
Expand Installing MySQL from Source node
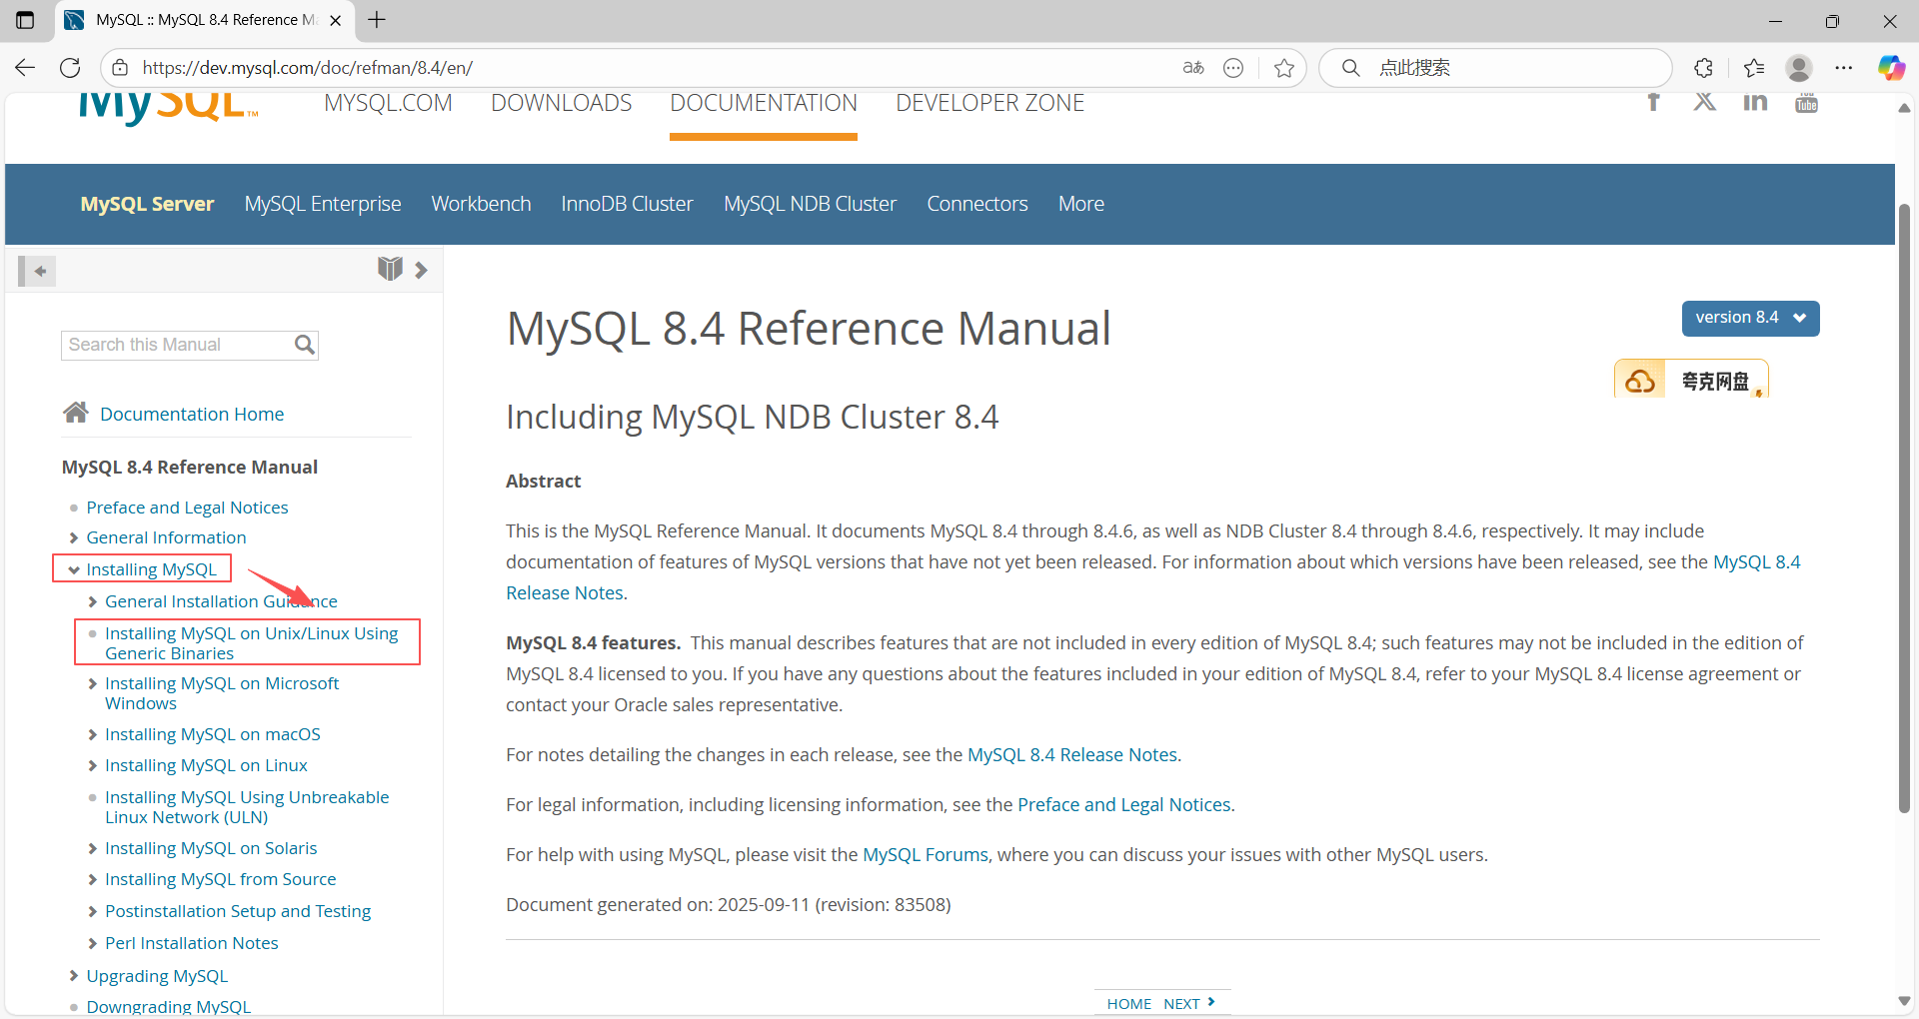coord(92,879)
